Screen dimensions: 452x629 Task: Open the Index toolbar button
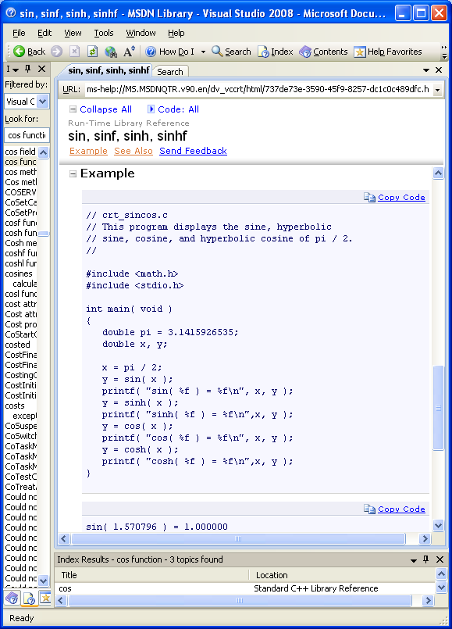[x=276, y=52]
